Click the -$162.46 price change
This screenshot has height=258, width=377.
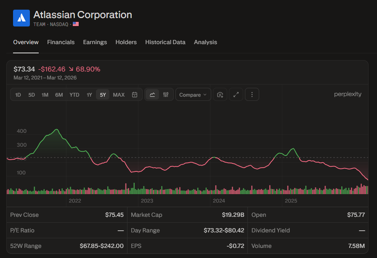pos(52,69)
